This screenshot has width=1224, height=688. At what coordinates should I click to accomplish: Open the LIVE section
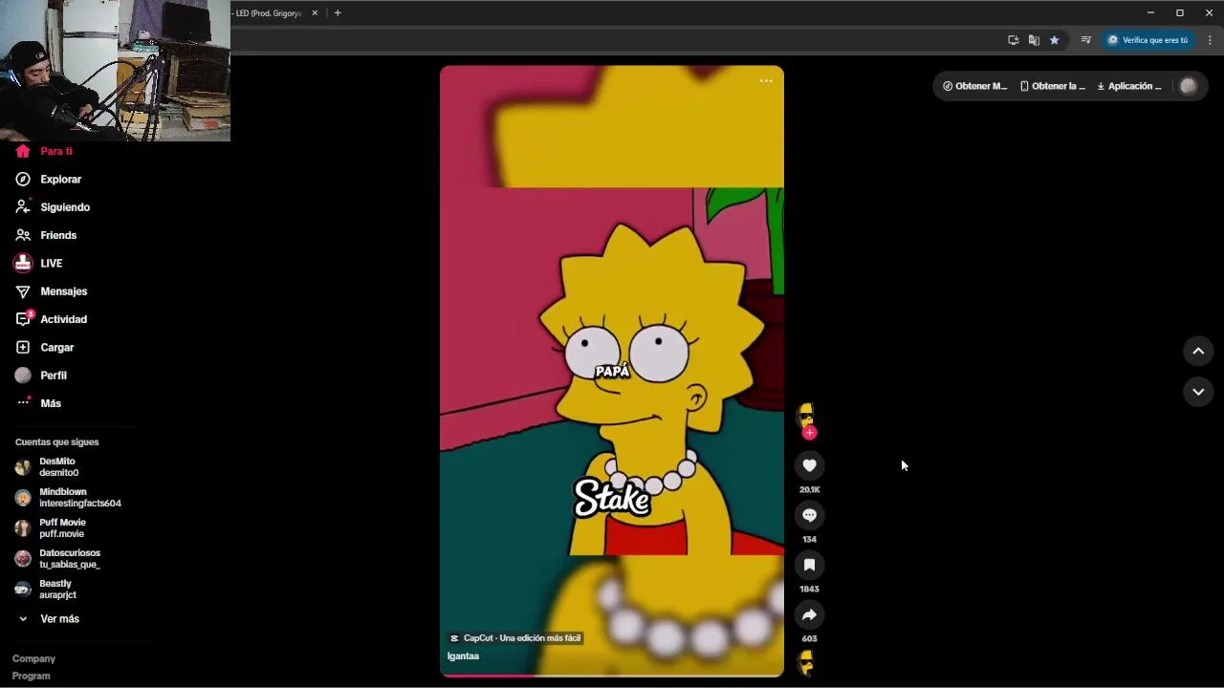[51, 263]
